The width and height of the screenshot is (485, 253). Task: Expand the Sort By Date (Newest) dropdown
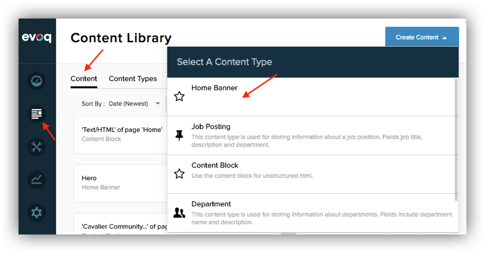[x=134, y=104]
